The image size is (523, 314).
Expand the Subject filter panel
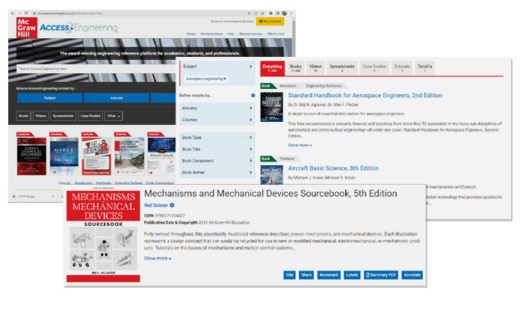(x=217, y=67)
